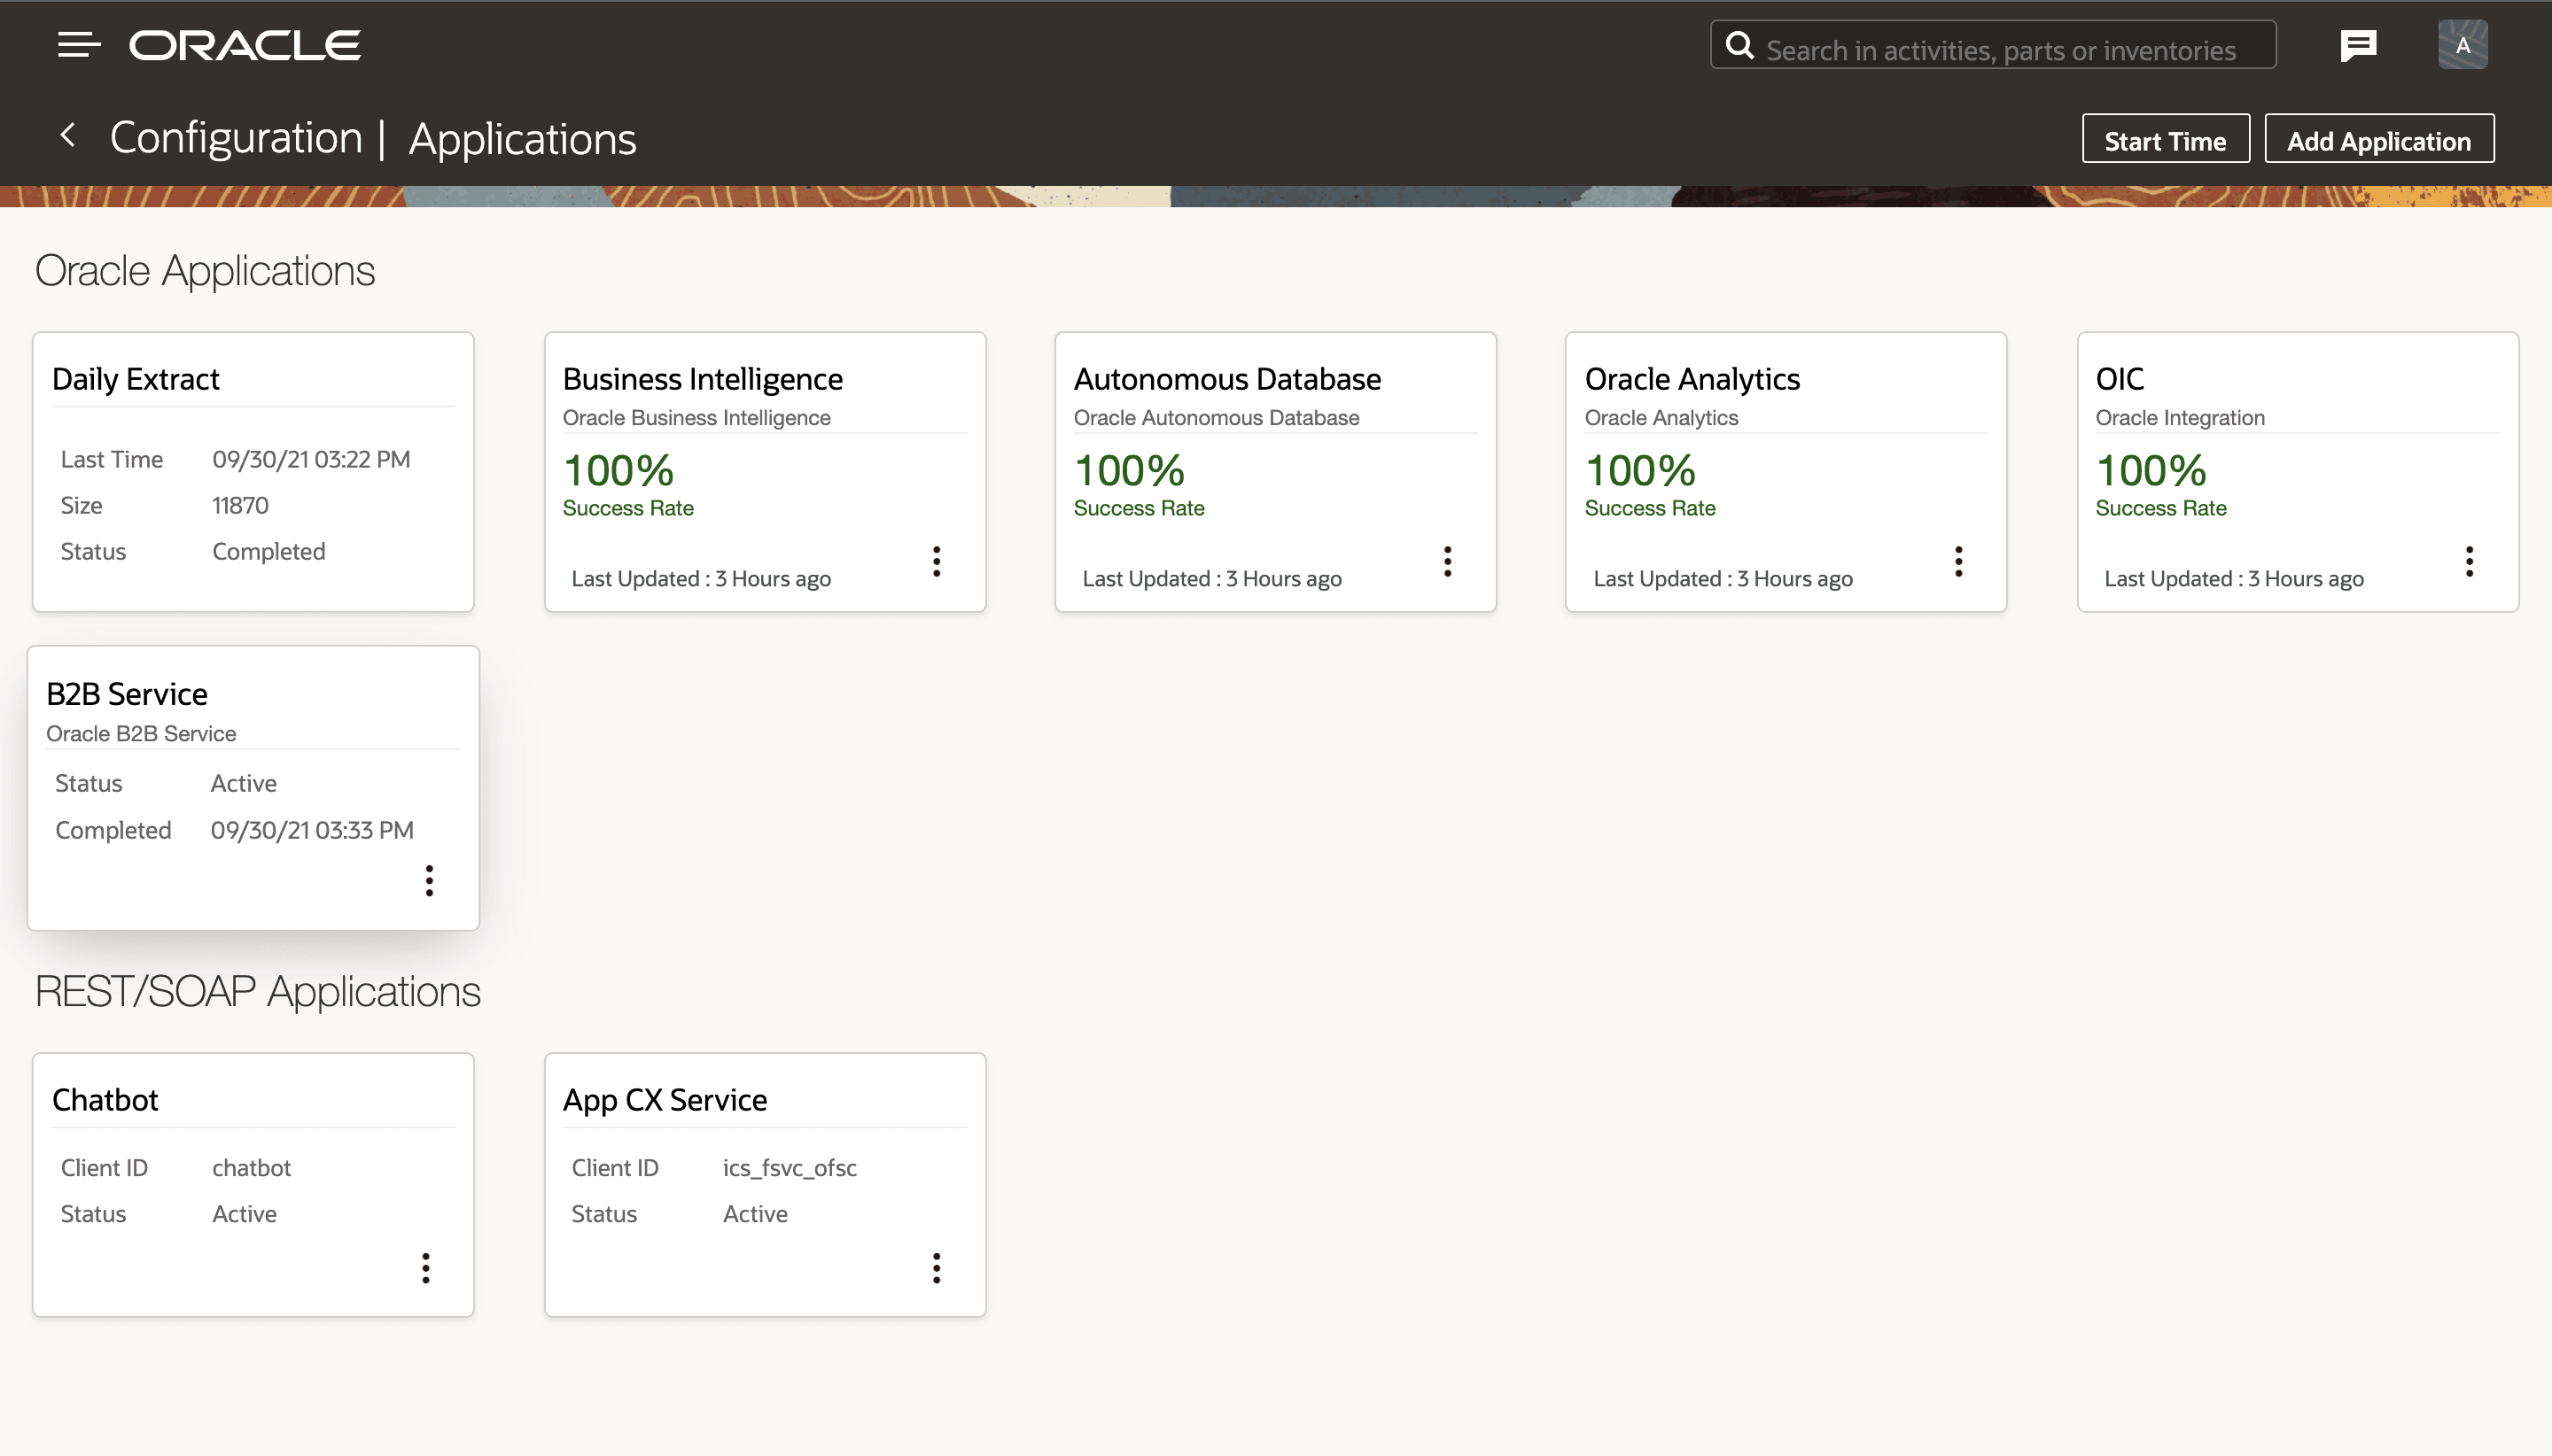The image size is (2552, 1456).
Task: Open Autonomous Database three-dot menu
Action: [1446, 561]
